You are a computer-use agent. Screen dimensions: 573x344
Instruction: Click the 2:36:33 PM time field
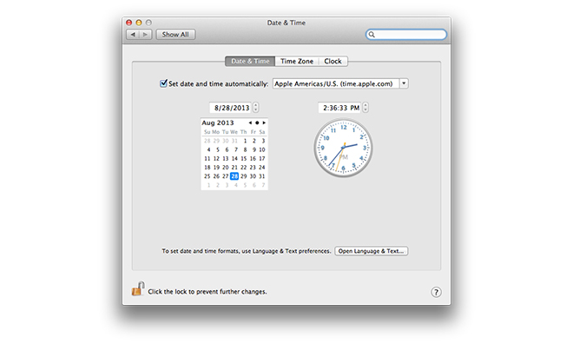[339, 108]
